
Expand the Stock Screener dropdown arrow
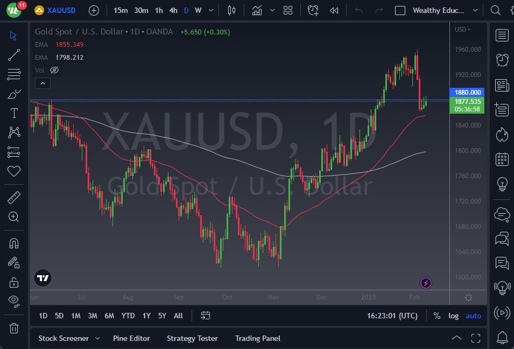pyautogui.click(x=97, y=338)
